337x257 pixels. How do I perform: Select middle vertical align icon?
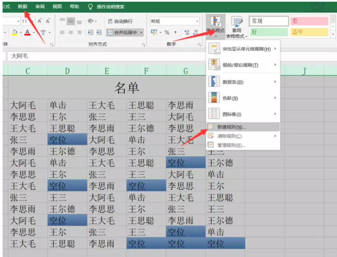pyautogui.click(x=71, y=21)
